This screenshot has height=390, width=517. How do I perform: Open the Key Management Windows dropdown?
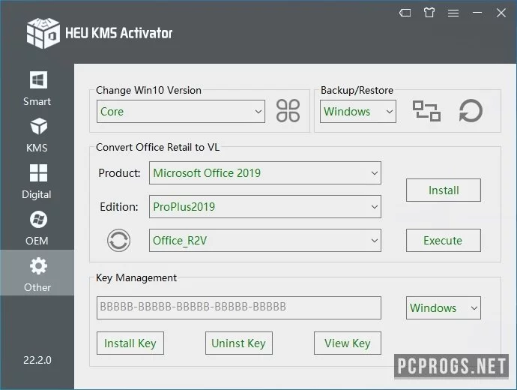pyautogui.click(x=443, y=307)
